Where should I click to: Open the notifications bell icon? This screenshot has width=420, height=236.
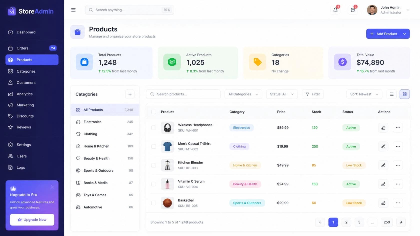pyautogui.click(x=335, y=10)
